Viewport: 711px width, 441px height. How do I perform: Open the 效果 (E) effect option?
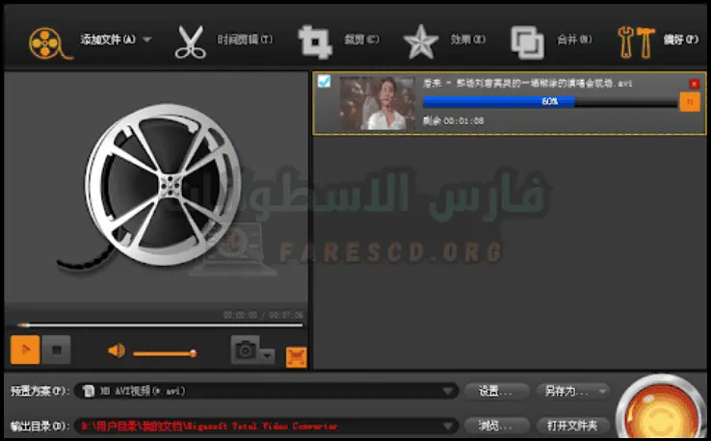[467, 39]
